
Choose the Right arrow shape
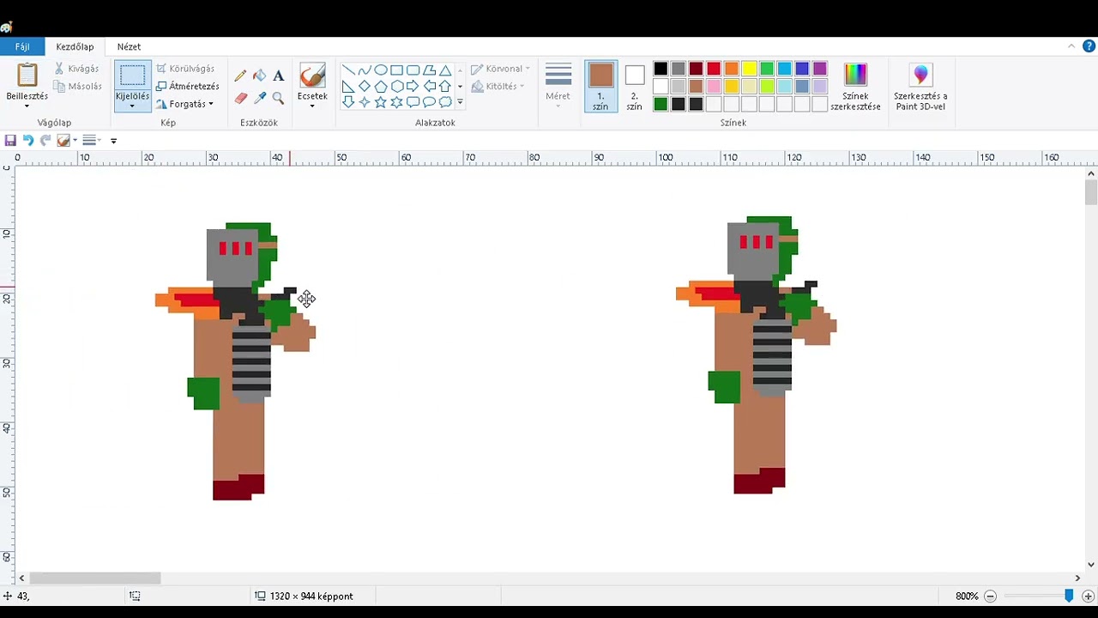413,87
